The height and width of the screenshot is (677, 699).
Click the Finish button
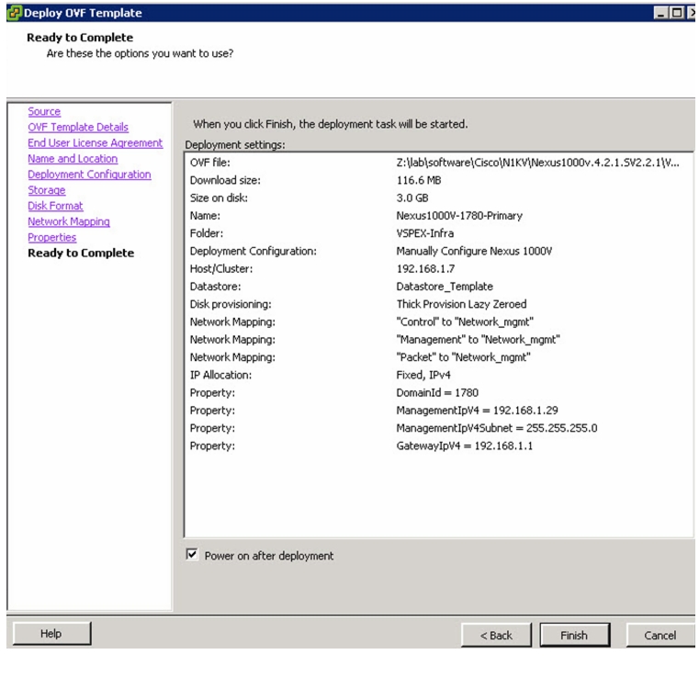click(x=574, y=635)
